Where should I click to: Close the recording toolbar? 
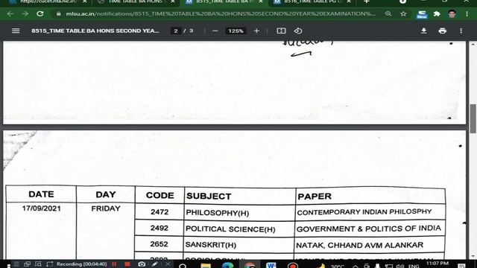click(x=168, y=264)
